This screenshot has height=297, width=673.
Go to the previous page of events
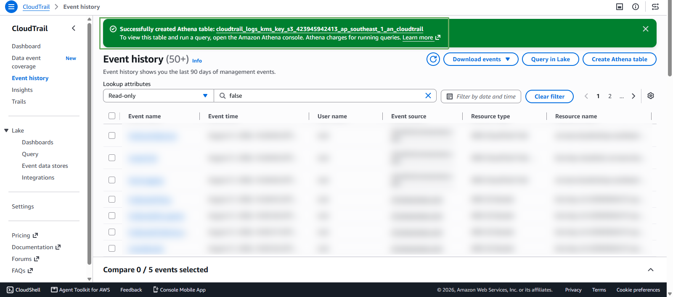(x=586, y=96)
